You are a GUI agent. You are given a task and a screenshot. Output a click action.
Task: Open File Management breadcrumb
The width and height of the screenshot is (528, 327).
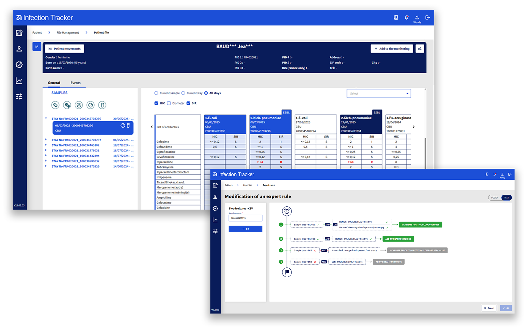tap(68, 32)
